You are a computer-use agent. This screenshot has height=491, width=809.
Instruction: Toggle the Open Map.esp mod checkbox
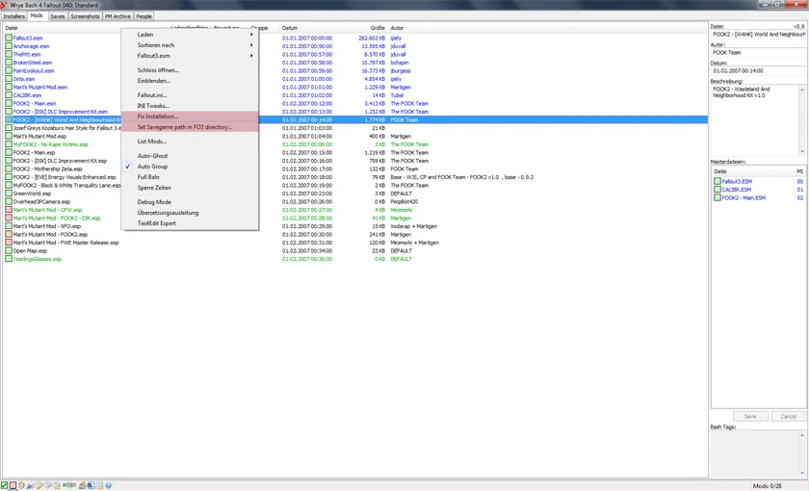pos(9,250)
